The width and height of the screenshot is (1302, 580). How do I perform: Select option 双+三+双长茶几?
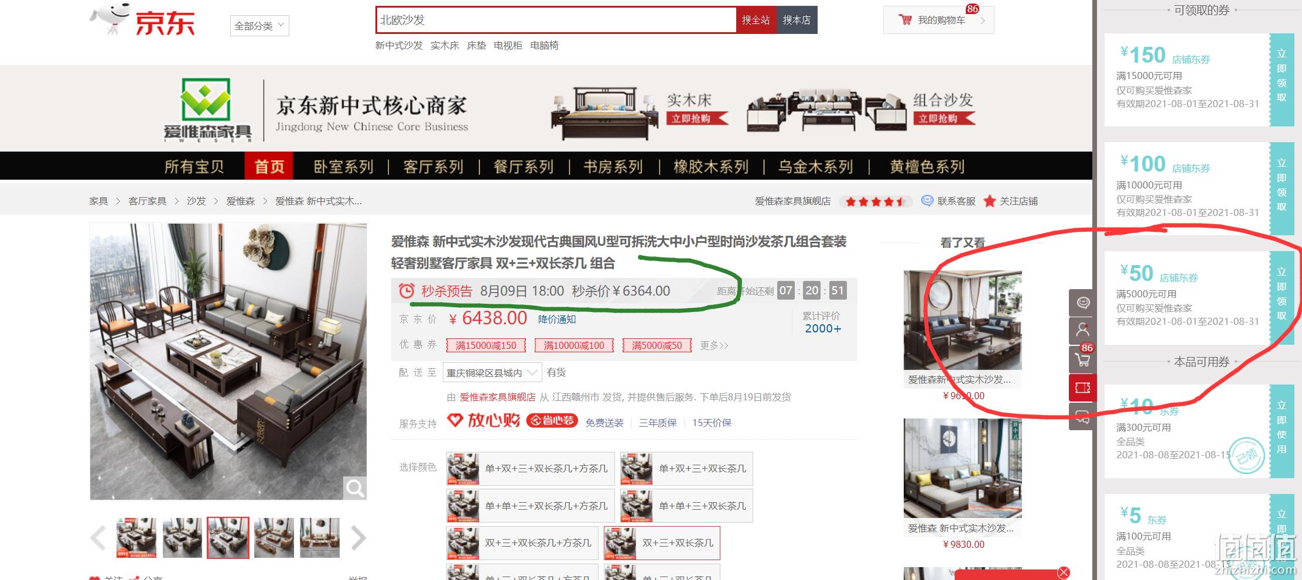pyautogui.click(x=662, y=543)
